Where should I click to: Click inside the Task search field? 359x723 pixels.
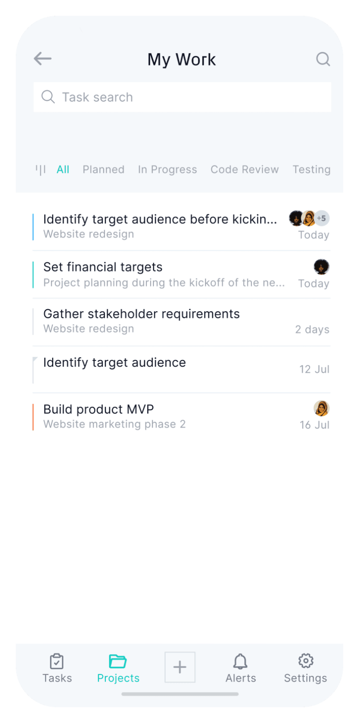(141, 97)
